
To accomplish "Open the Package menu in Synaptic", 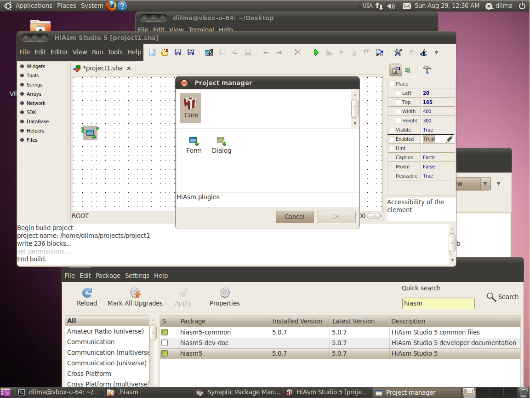I will pos(108,276).
